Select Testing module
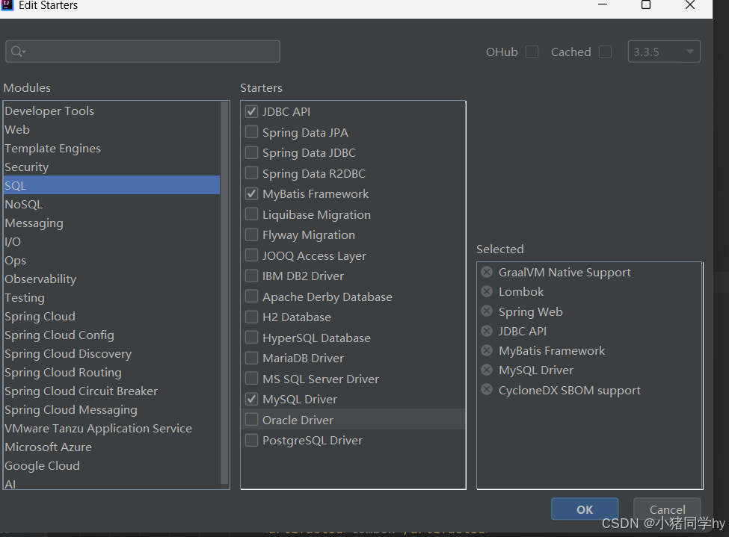 pos(111,297)
